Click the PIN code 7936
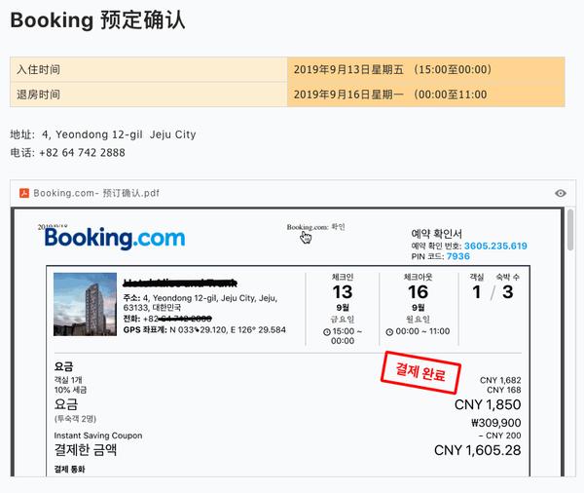This screenshot has width=584, height=493. 458,256
